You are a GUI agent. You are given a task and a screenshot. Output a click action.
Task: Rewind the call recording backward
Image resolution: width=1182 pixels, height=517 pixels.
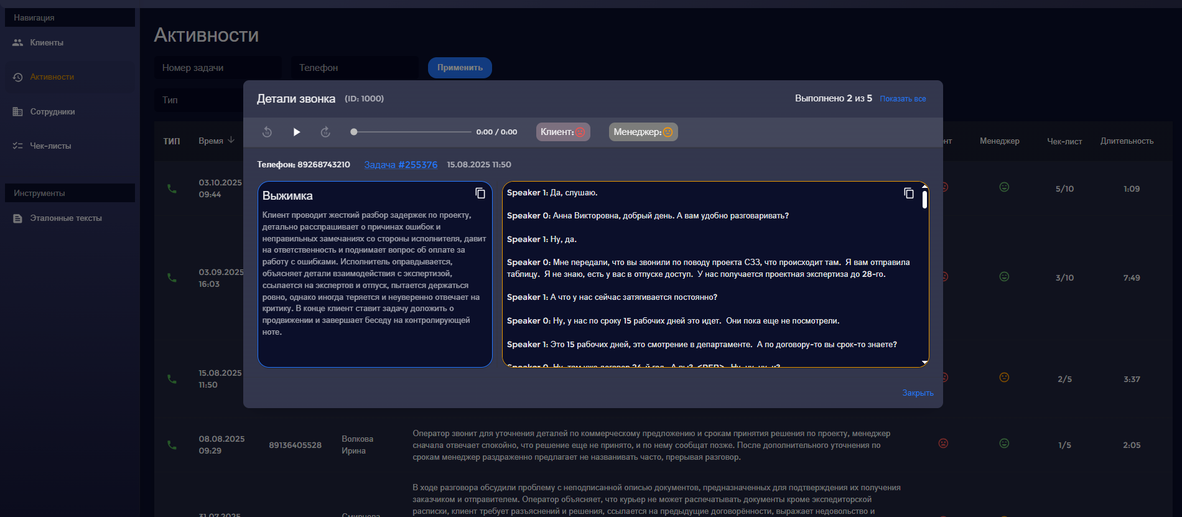[267, 132]
